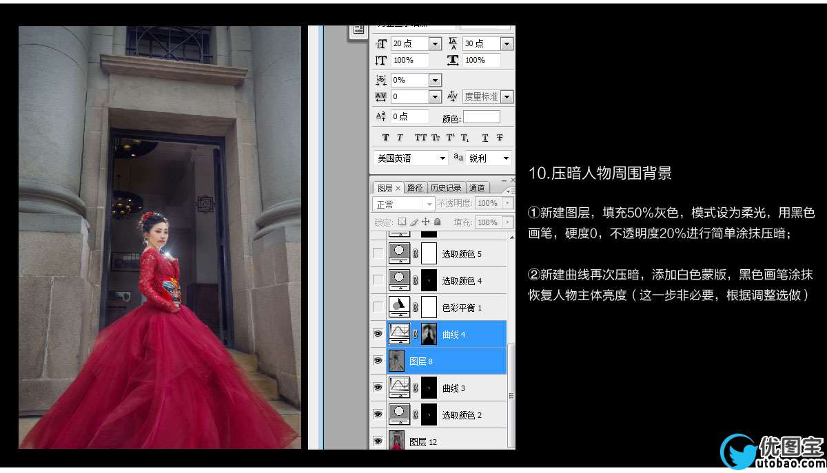This screenshot has width=827, height=473.
Task: Toggle All Caps text style
Action: point(420,138)
